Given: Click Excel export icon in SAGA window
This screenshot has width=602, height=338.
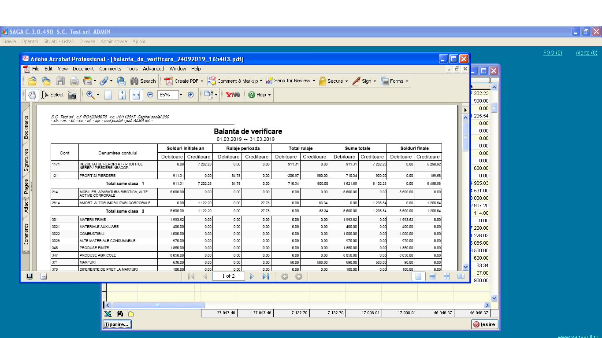Looking at the screenshot, I should (108, 313).
